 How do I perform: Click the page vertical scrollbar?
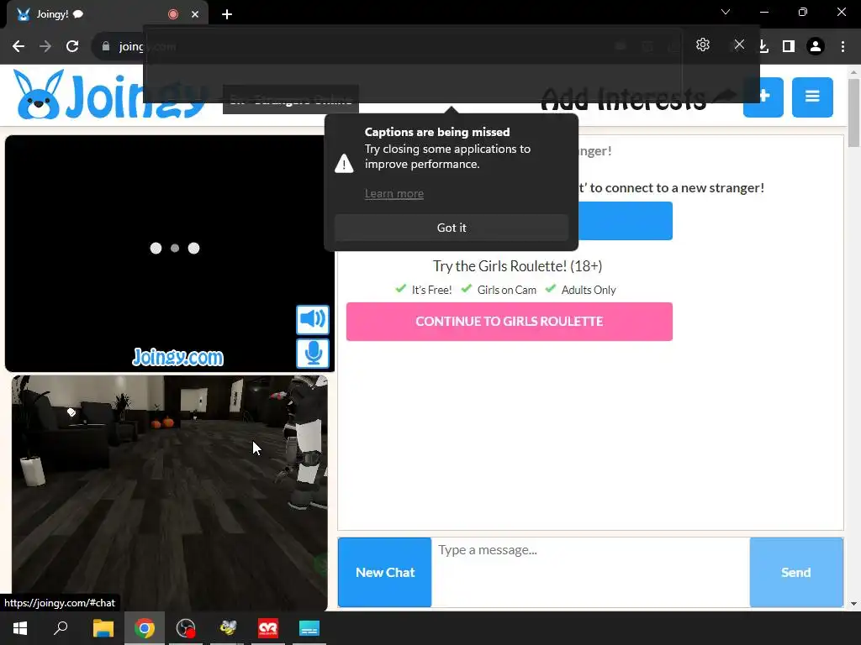pyautogui.click(x=853, y=114)
